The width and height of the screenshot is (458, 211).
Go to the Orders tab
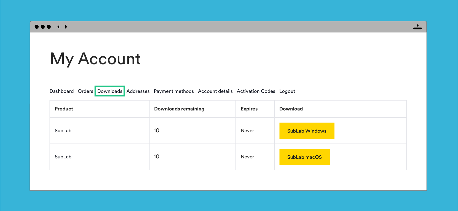85,91
